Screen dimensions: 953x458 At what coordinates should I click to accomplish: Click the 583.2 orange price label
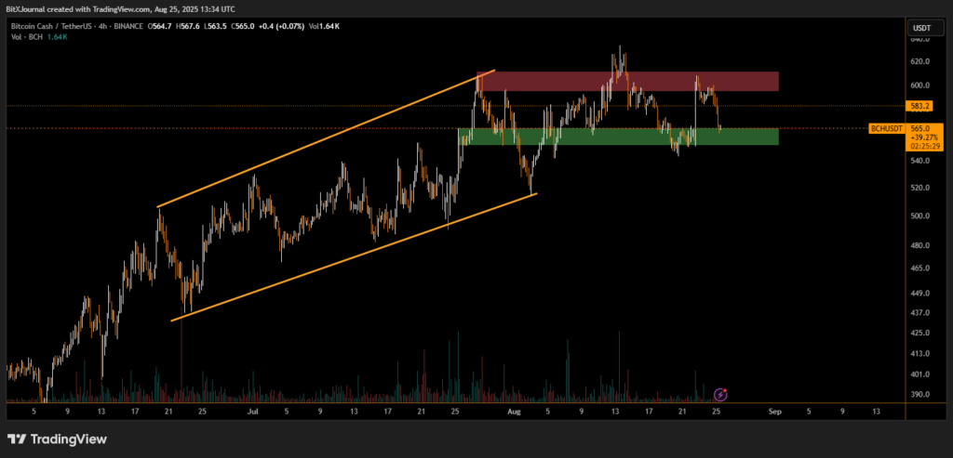(921, 107)
